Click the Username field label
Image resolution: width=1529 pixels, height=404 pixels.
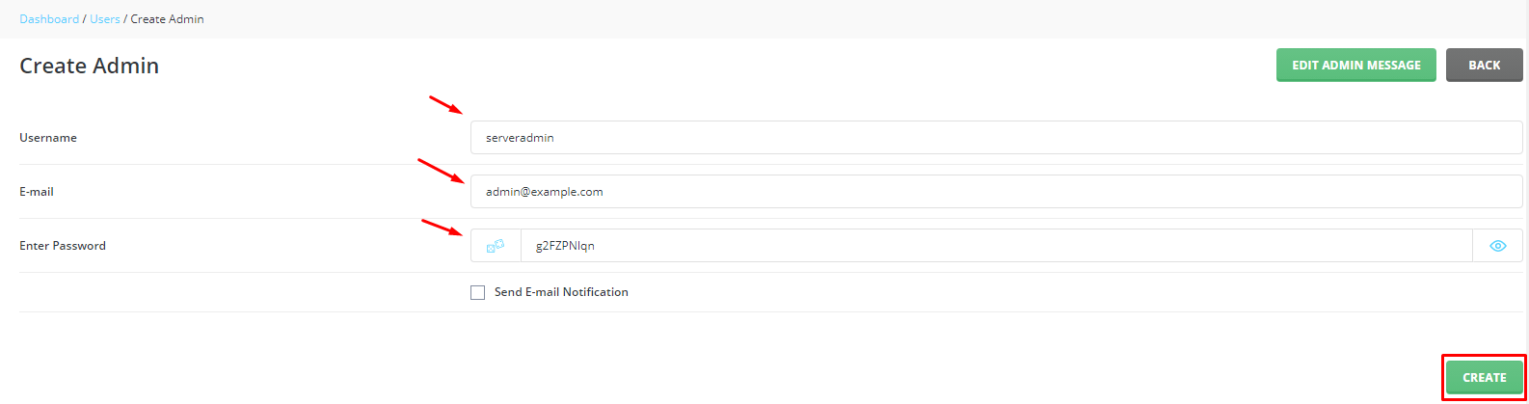[x=48, y=138]
